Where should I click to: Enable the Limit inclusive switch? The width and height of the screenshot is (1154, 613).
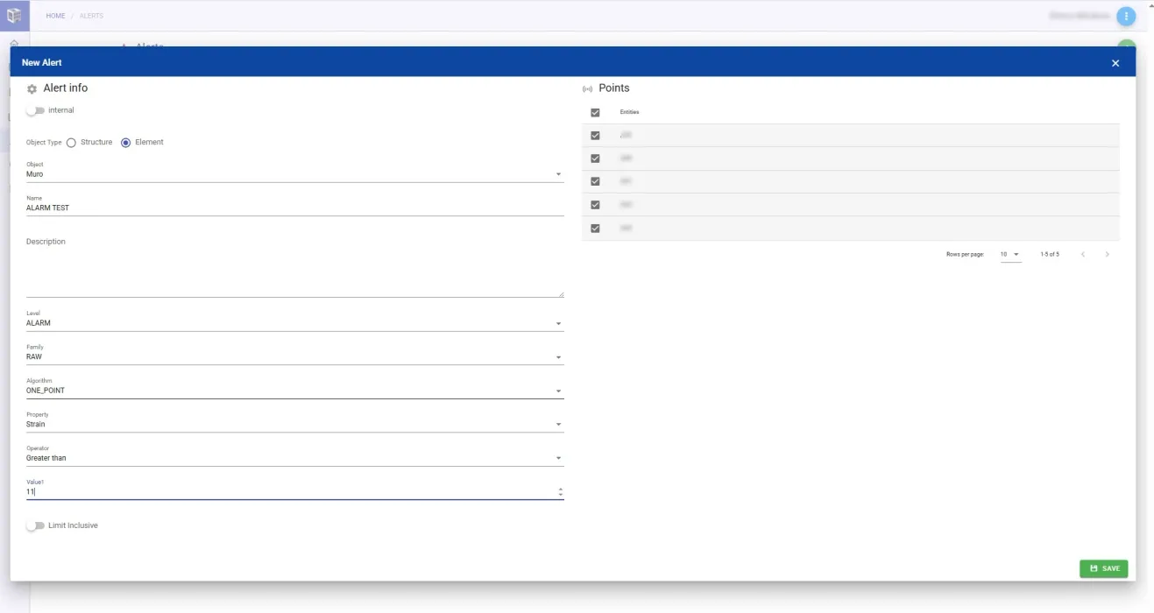coord(35,525)
